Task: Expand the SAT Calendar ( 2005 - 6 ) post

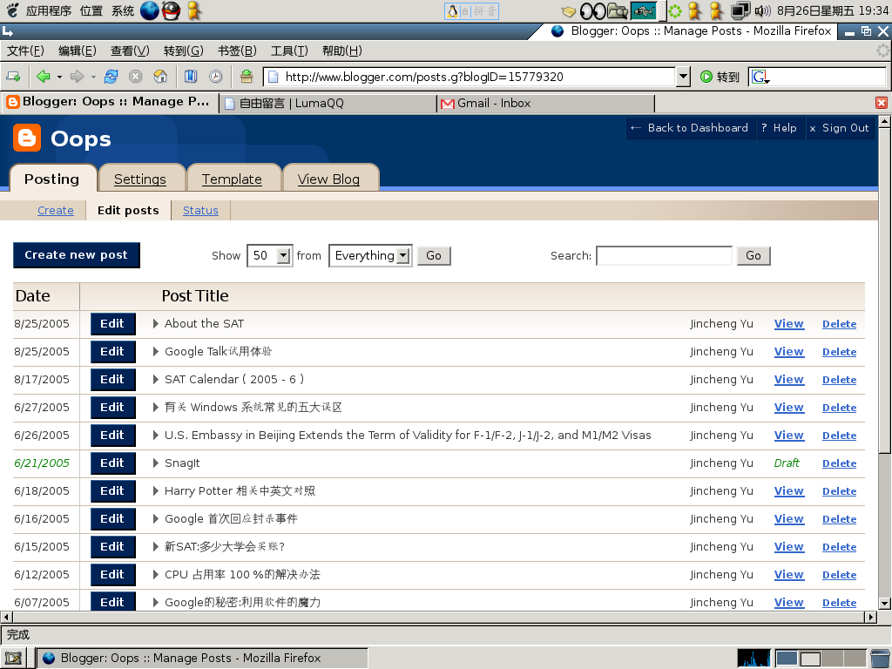Action: tap(156, 380)
